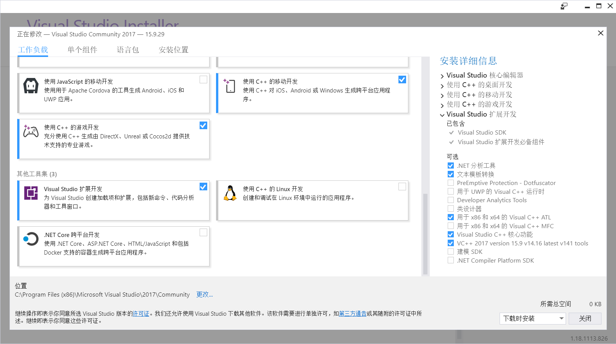Click Visual Studio 扩展开发必备组件 item

click(501, 142)
